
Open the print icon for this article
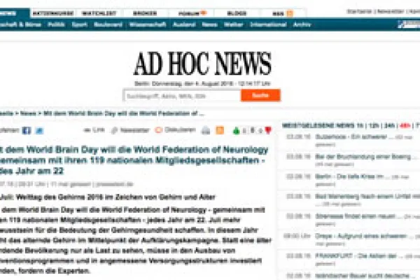click(206, 130)
